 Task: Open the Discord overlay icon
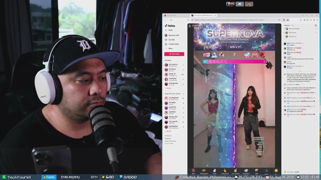[x=239, y=4]
